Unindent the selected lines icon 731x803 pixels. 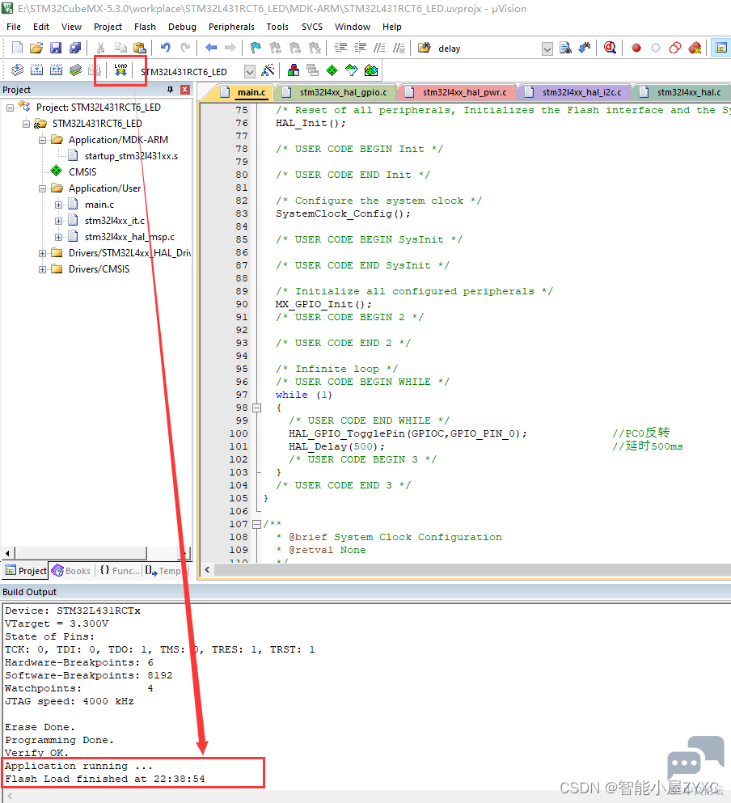(360, 48)
